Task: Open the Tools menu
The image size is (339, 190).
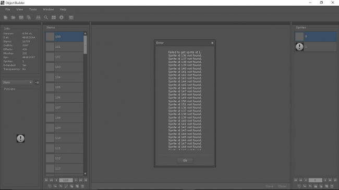Action: pyautogui.click(x=33, y=9)
